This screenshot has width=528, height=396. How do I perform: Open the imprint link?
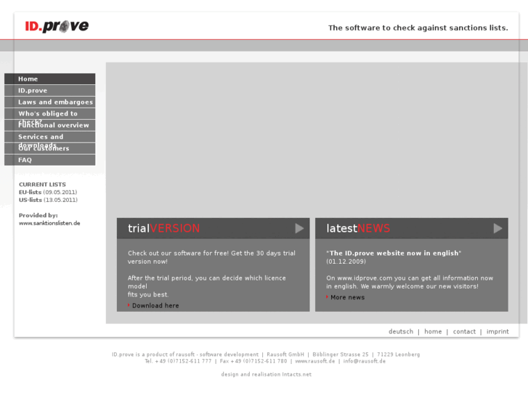497,331
